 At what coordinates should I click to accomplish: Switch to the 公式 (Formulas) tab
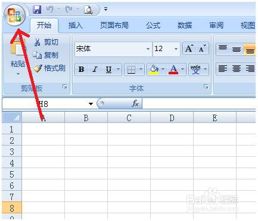[153, 26]
